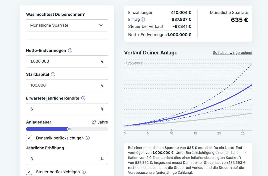The image size is (268, 176).
Task: Open info for Erwartete jährliche Rendite
Action: point(83,98)
